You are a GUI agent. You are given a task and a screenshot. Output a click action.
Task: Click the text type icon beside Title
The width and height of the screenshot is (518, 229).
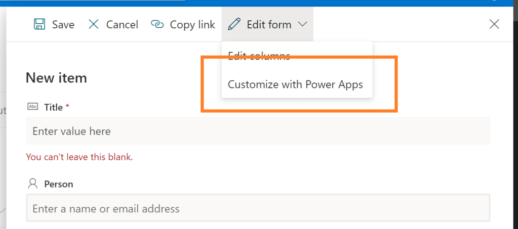(33, 107)
